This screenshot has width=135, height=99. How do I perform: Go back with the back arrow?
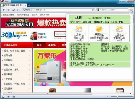tap(4, 10)
